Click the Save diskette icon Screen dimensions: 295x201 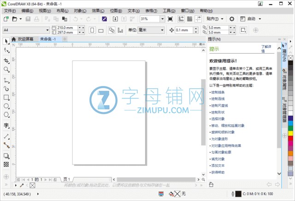click(28, 19)
